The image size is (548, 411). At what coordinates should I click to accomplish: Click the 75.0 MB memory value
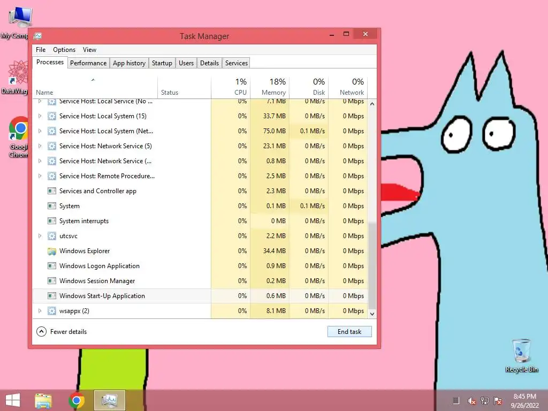coord(275,131)
